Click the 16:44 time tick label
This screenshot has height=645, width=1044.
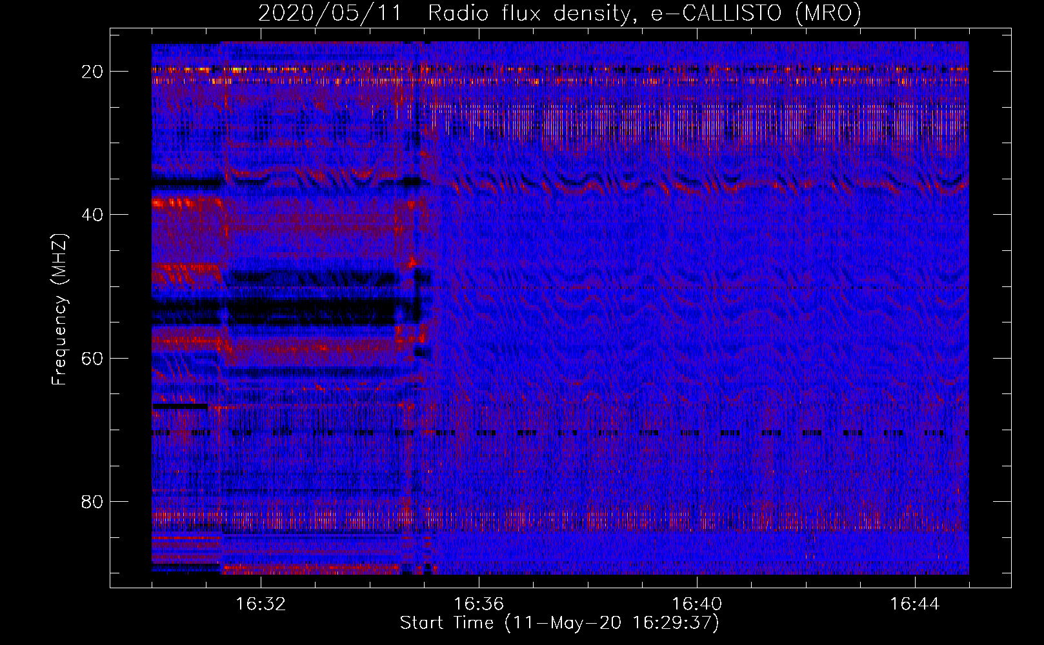click(x=915, y=604)
